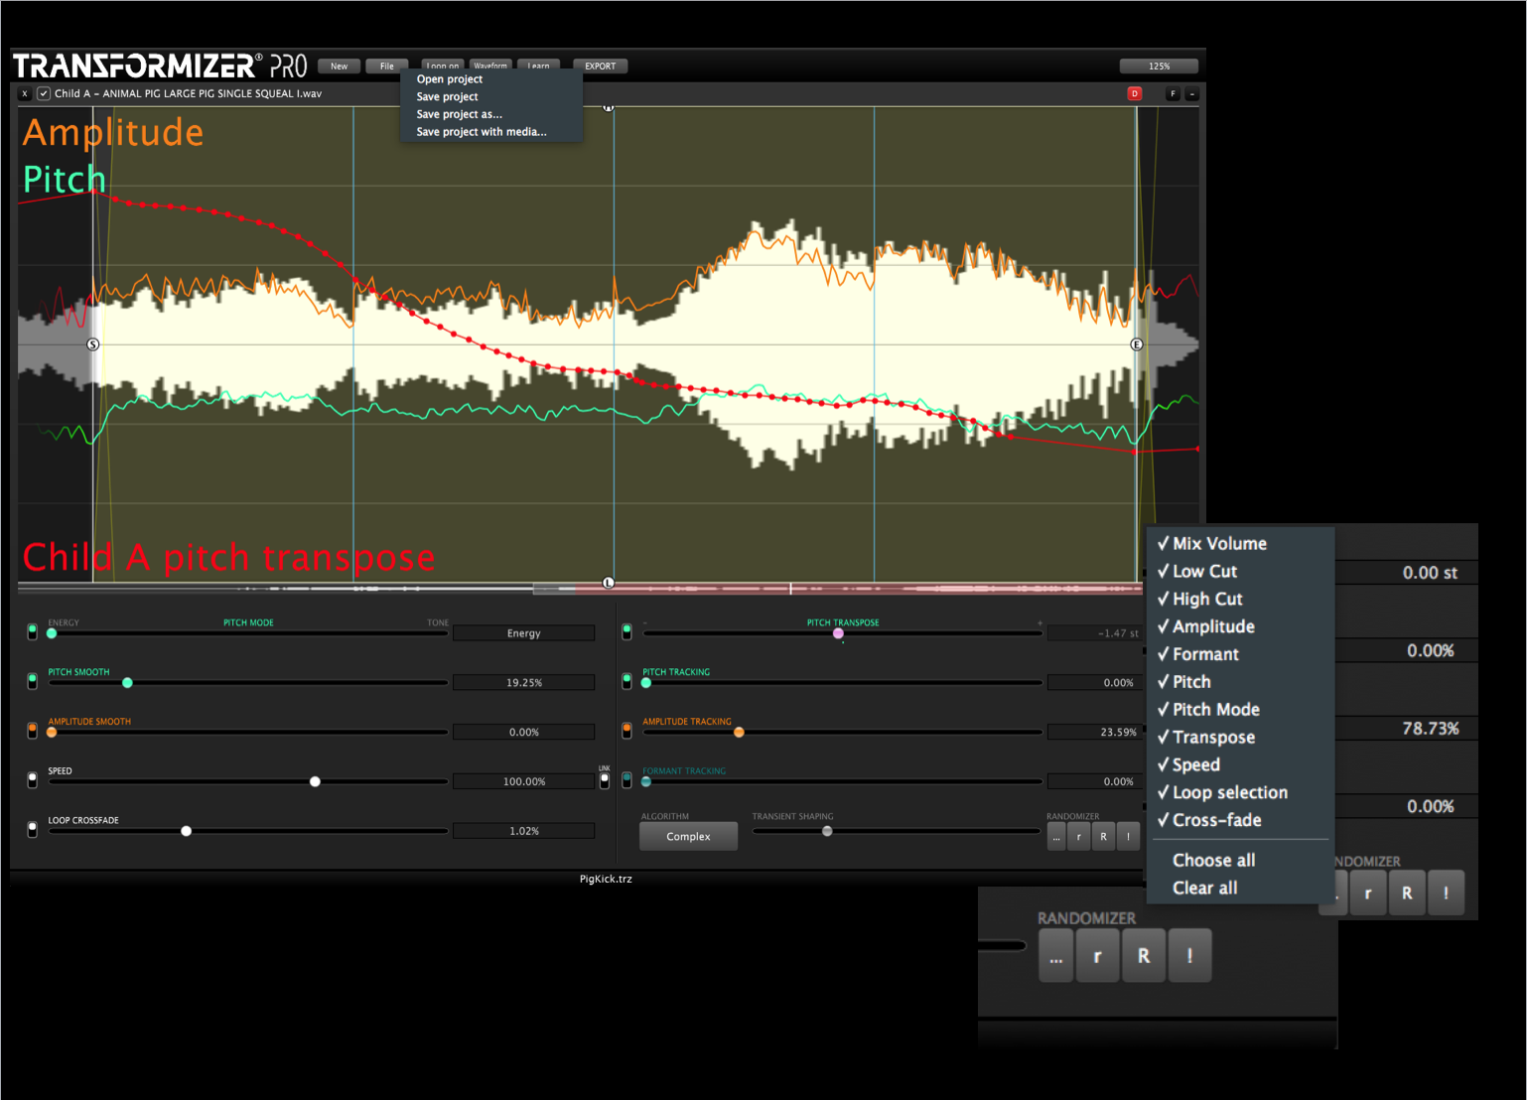Uncheck Formant in the parameter context menu
Viewport: 1527px width, 1100px height.
click(x=1203, y=654)
